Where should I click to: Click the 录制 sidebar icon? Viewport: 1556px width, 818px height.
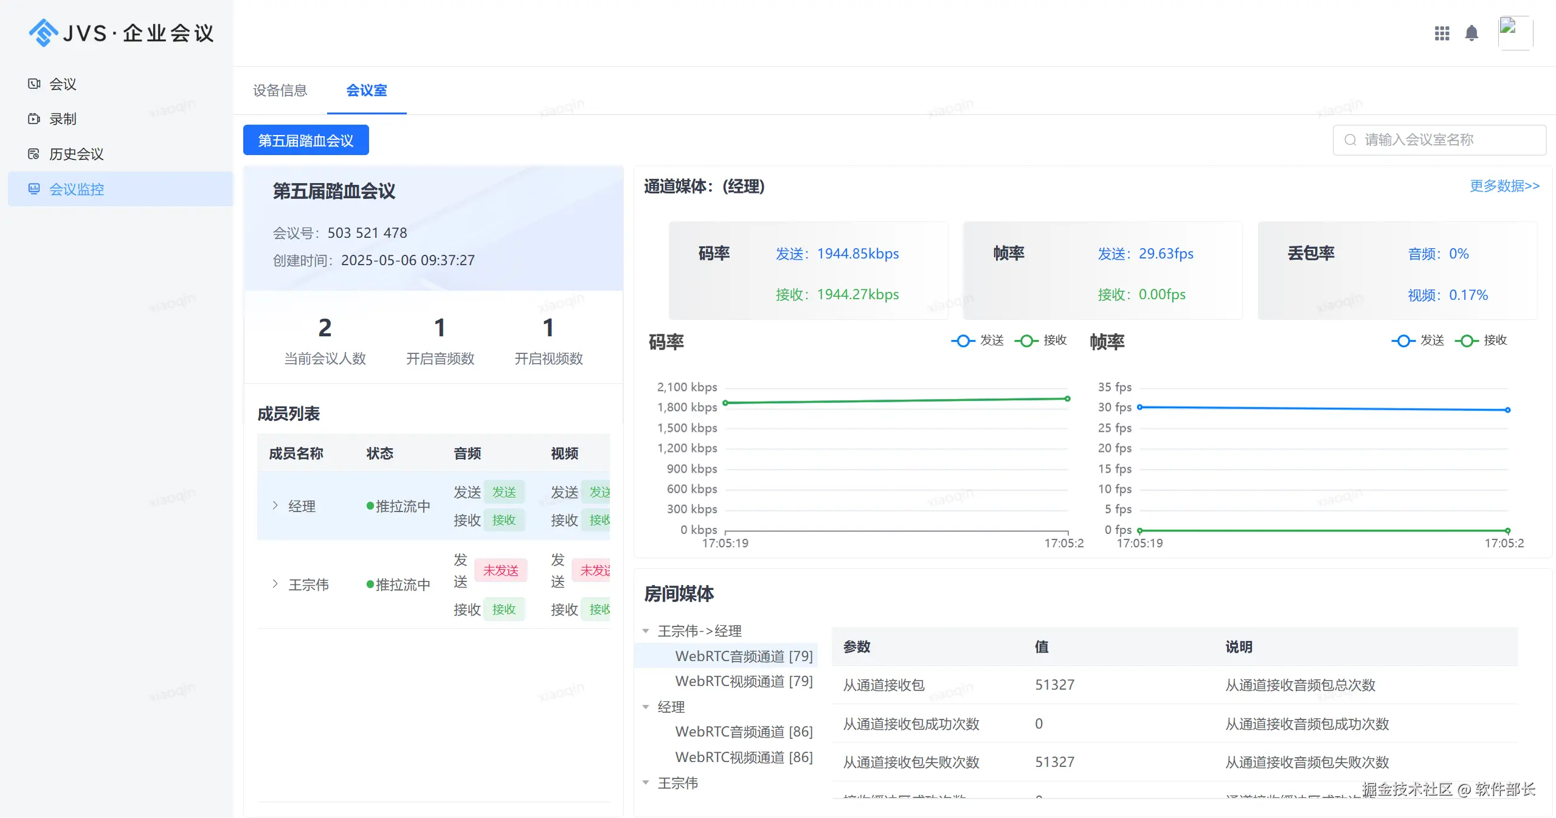(x=34, y=119)
